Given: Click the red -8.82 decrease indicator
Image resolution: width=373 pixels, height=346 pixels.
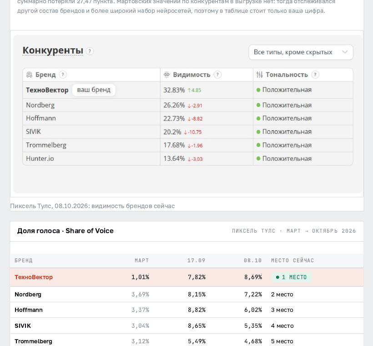Looking at the screenshot, I should click(x=195, y=119).
